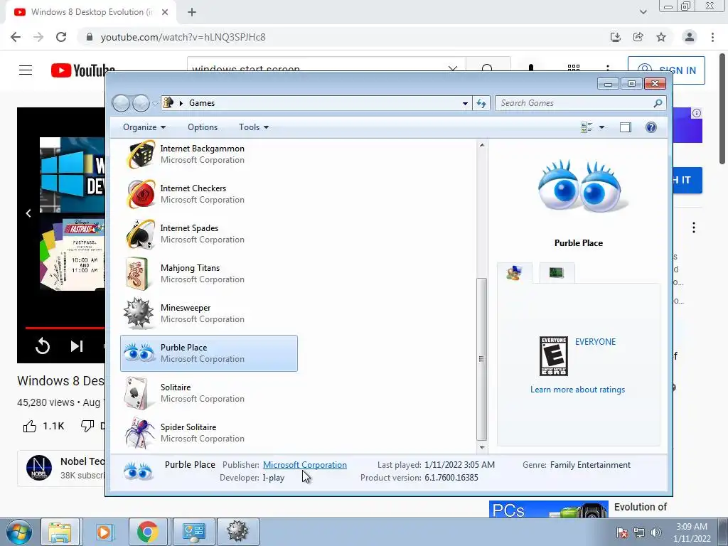Open the YouTube hamburger menu
Image resolution: width=728 pixels, height=546 pixels.
tap(26, 70)
